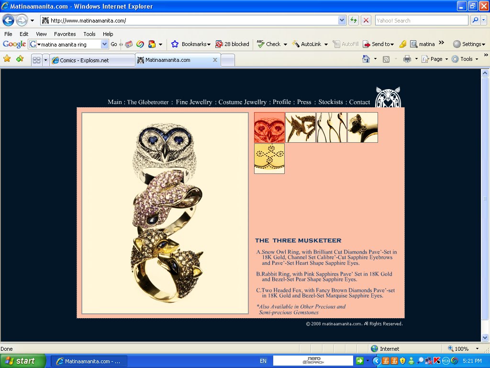
Task: Open Google toolbar Settings
Action: [x=469, y=44]
